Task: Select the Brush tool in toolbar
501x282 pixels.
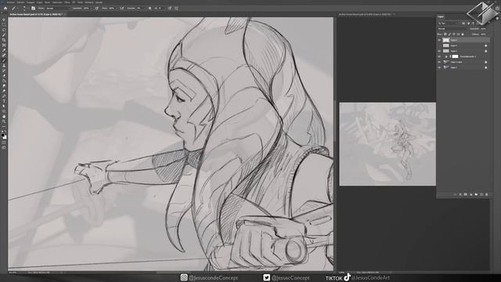Action: (x=4, y=60)
